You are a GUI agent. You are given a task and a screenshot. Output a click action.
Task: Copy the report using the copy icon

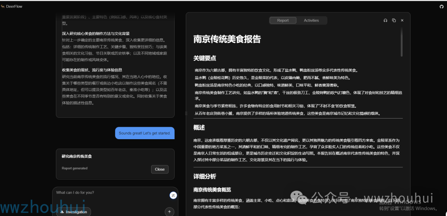394,21
